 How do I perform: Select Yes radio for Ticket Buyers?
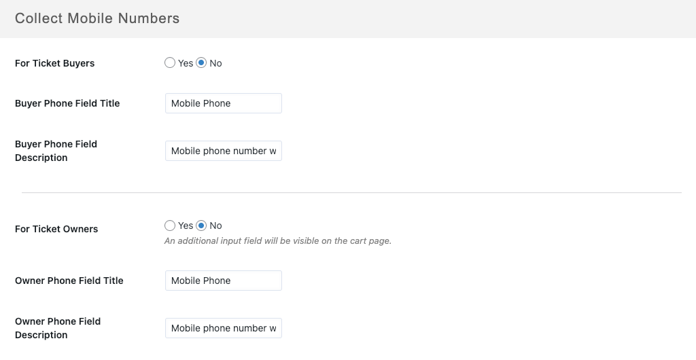pos(170,62)
